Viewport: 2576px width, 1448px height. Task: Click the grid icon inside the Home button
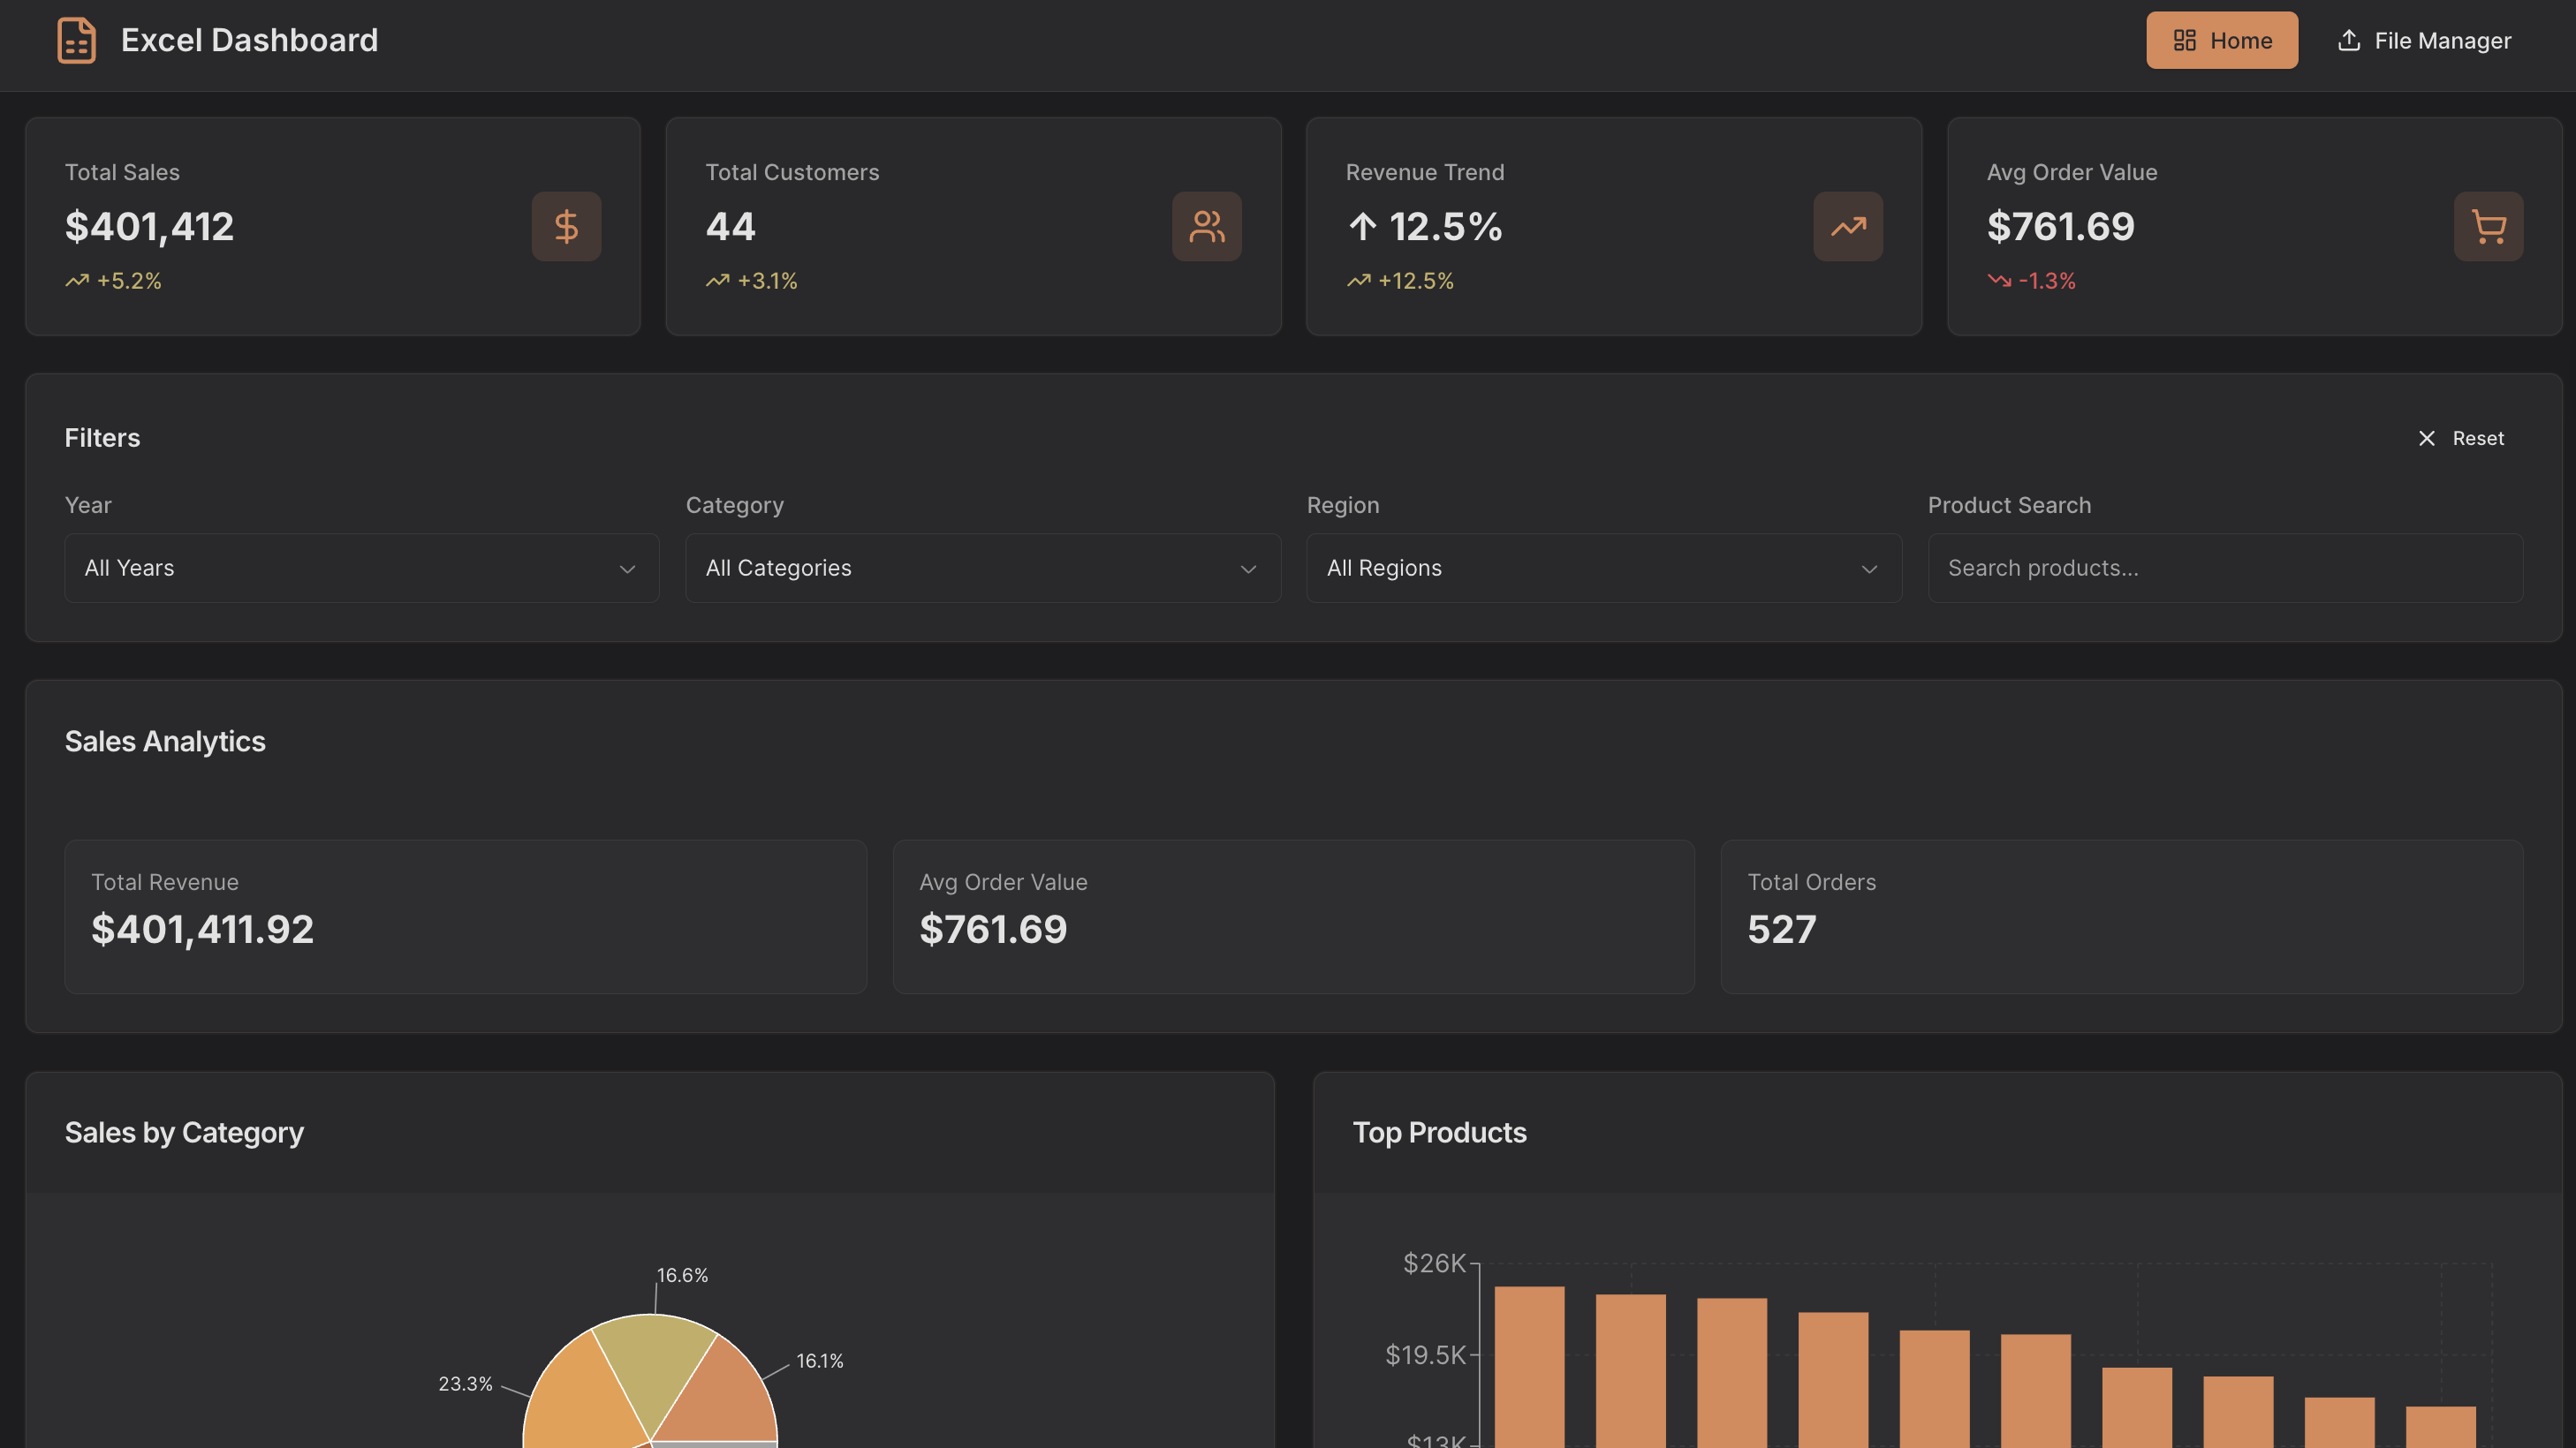click(2186, 40)
